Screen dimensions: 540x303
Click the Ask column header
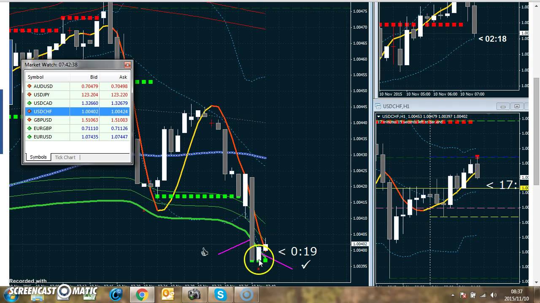pyautogui.click(x=114, y=77)
